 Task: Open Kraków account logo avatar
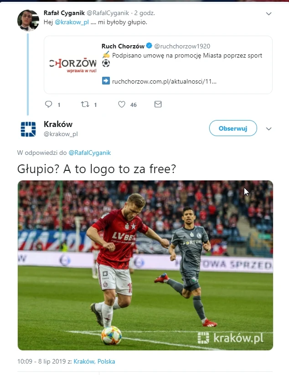pyautogui.click(x=28, y=129)
